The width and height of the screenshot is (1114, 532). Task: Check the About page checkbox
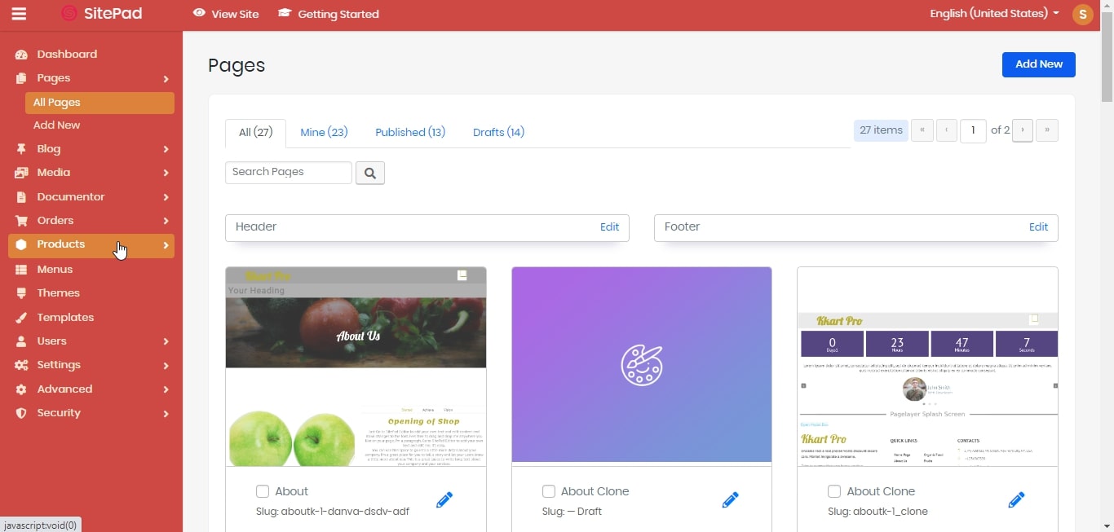pyautogui.click(x=263, y=491)
